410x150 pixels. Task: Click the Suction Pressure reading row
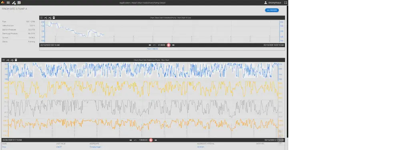tap(18, 30)
